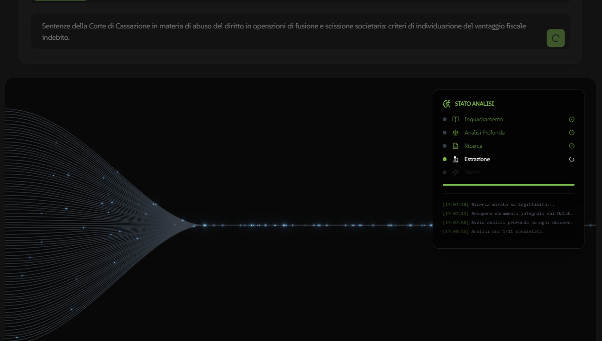Click the loading spinner on Estrazione row
602x341 pixels.
(572, 159)
